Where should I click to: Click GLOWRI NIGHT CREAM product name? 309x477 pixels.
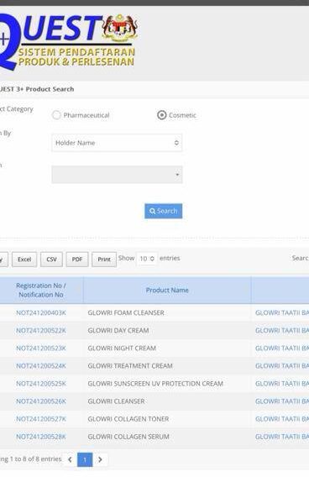click(122, 348)
